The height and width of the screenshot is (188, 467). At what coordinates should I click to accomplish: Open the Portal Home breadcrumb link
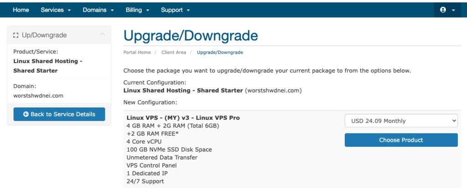pos(137,53)
